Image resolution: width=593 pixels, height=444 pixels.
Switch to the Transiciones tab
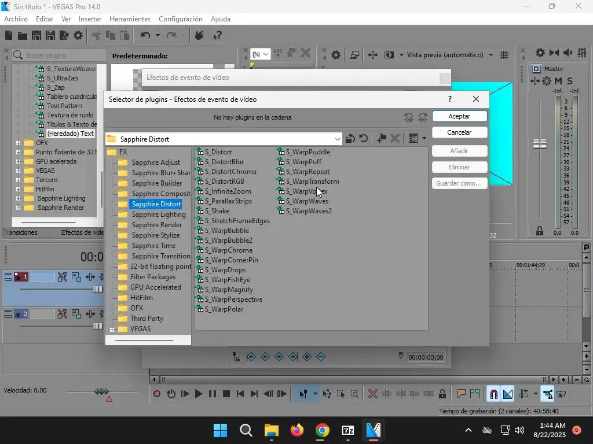click(x=21, y=232)
